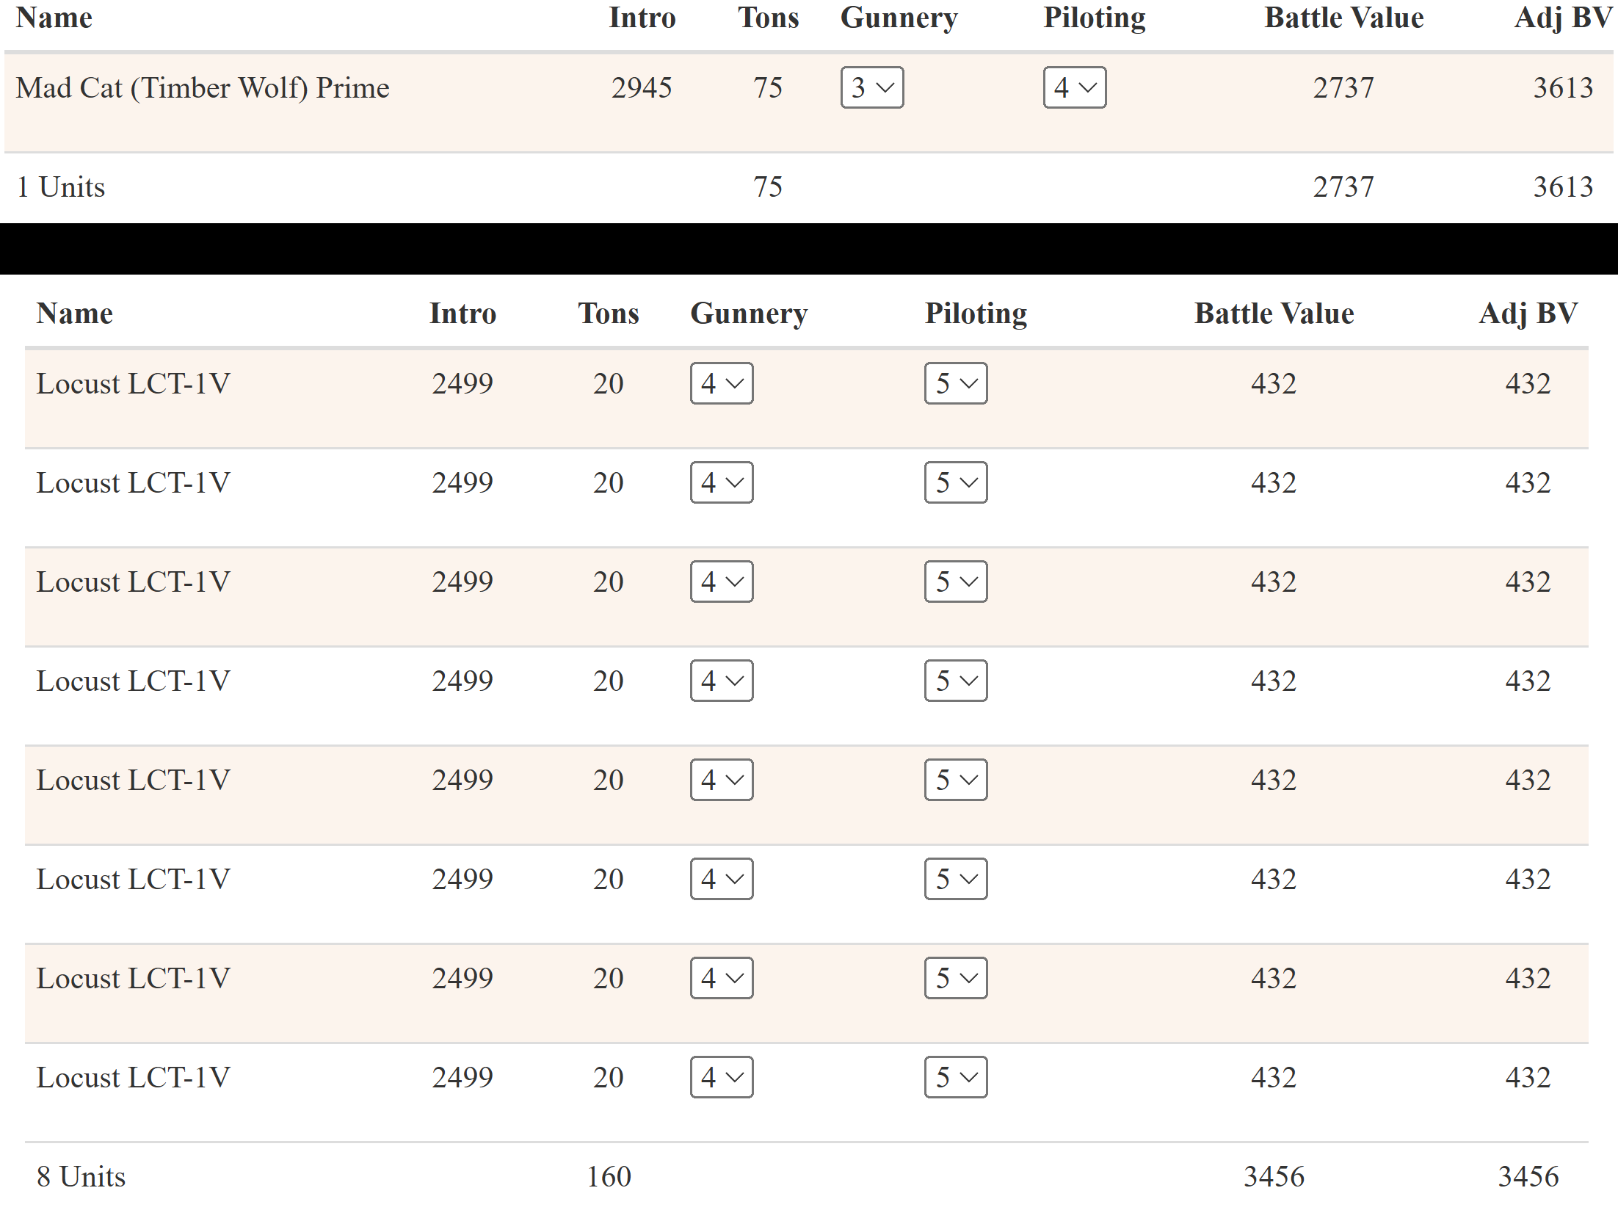
Task: Click Adj BV header in Locust table
Action: click(1528, 314)
